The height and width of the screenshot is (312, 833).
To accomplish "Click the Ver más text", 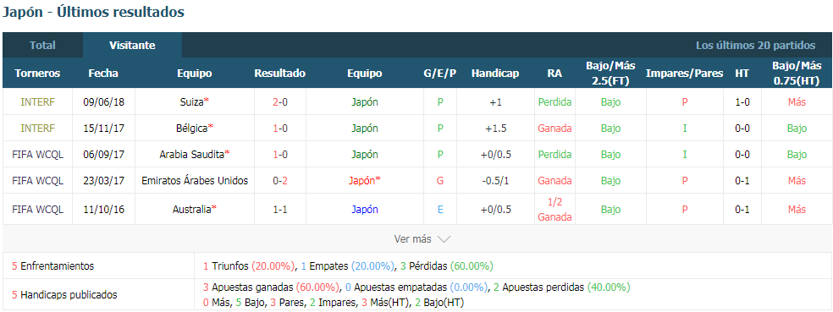I will point(413,239).
